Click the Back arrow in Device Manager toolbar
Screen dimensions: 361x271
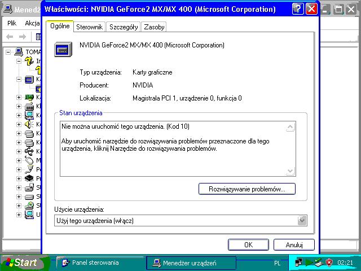10,37
